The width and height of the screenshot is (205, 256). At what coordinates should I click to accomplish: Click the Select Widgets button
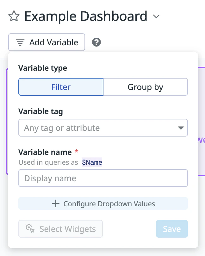point(60,229)
